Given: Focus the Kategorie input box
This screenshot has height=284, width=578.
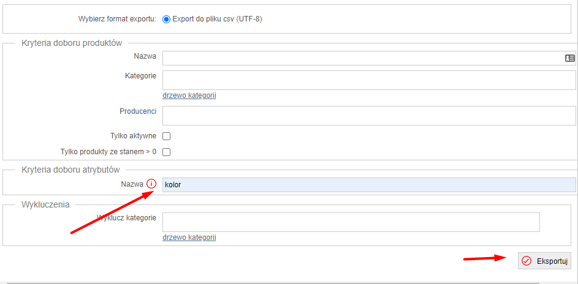Looking at the screenshot, I should [x=369, y=80].
